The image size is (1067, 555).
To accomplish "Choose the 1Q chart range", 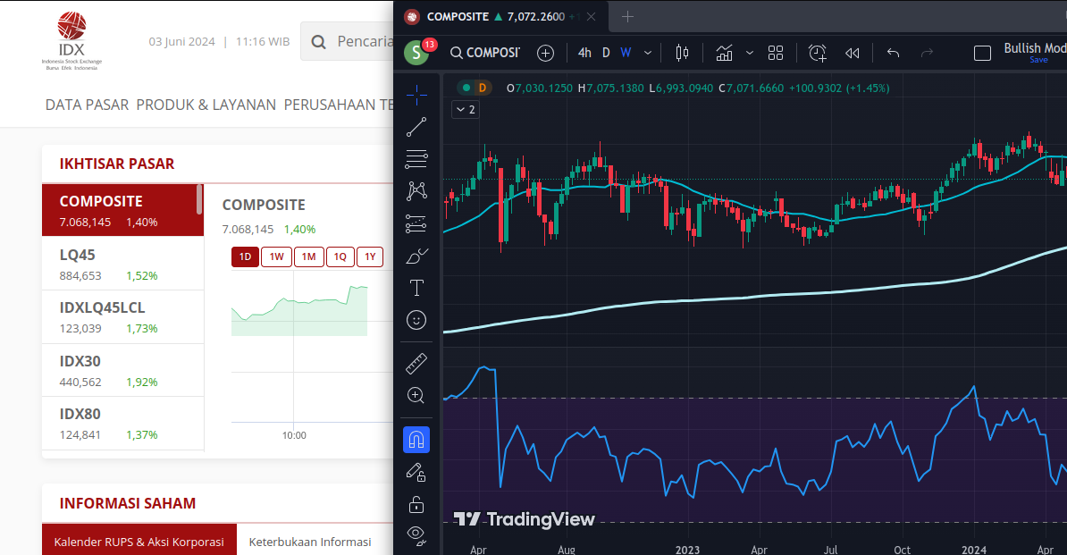I will tap(340, 256).
